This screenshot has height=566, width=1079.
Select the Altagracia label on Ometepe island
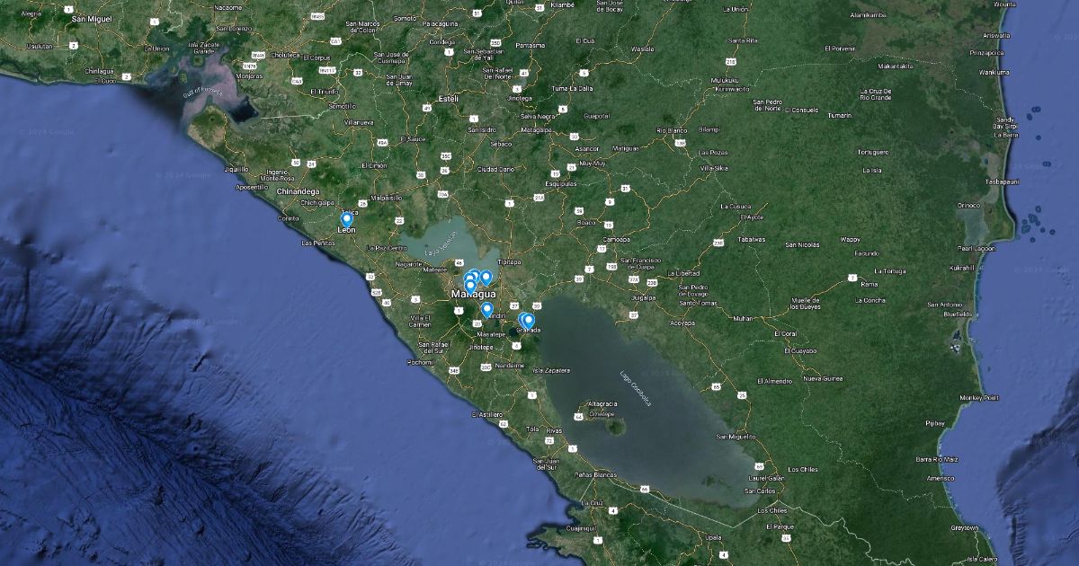pos(602,405)
